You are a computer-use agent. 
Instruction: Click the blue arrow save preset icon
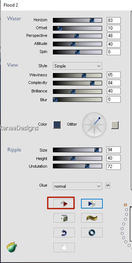coord(92,203)
